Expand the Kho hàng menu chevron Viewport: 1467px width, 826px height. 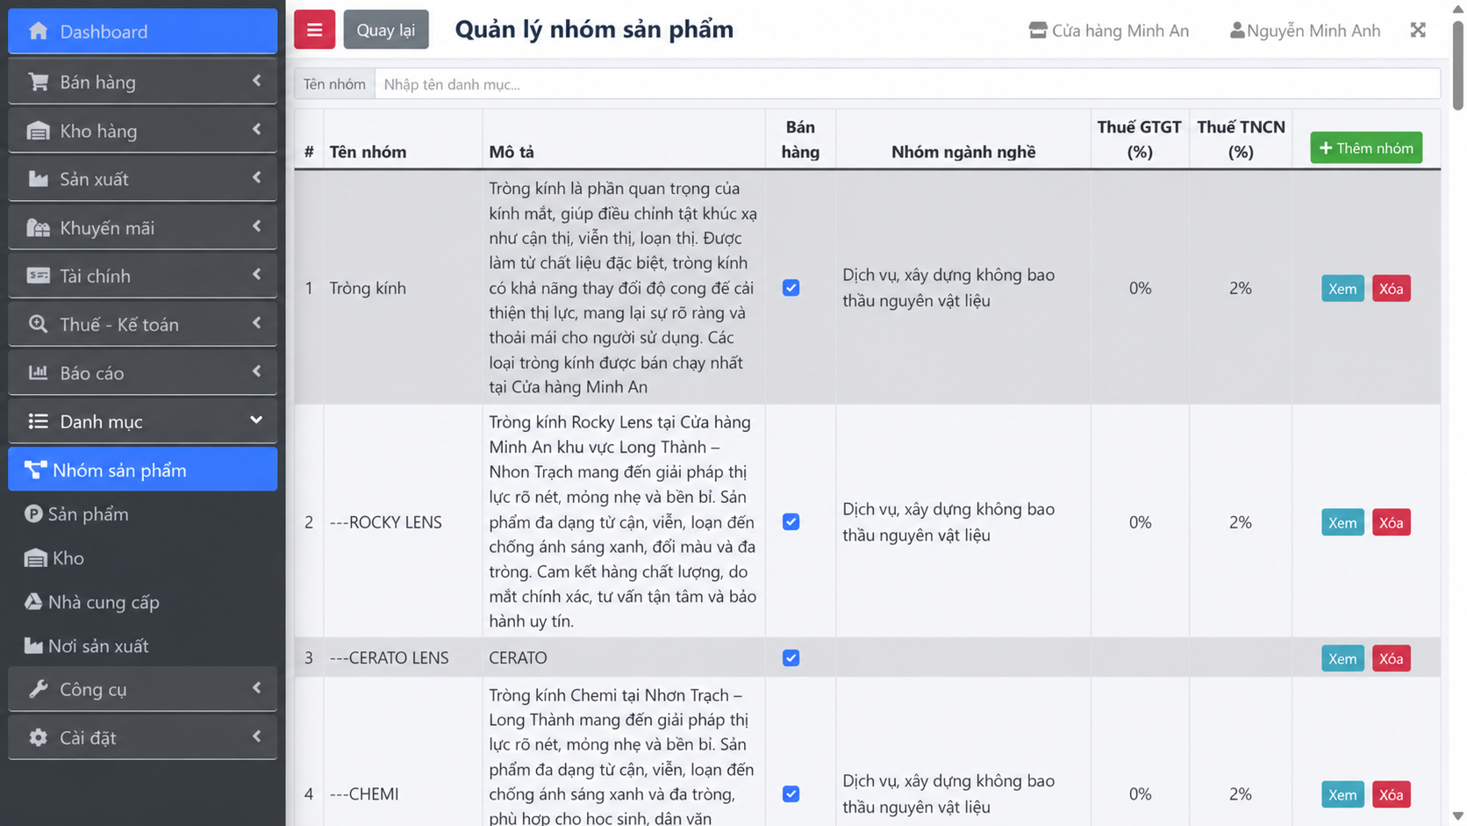click(x=256, y=130)
